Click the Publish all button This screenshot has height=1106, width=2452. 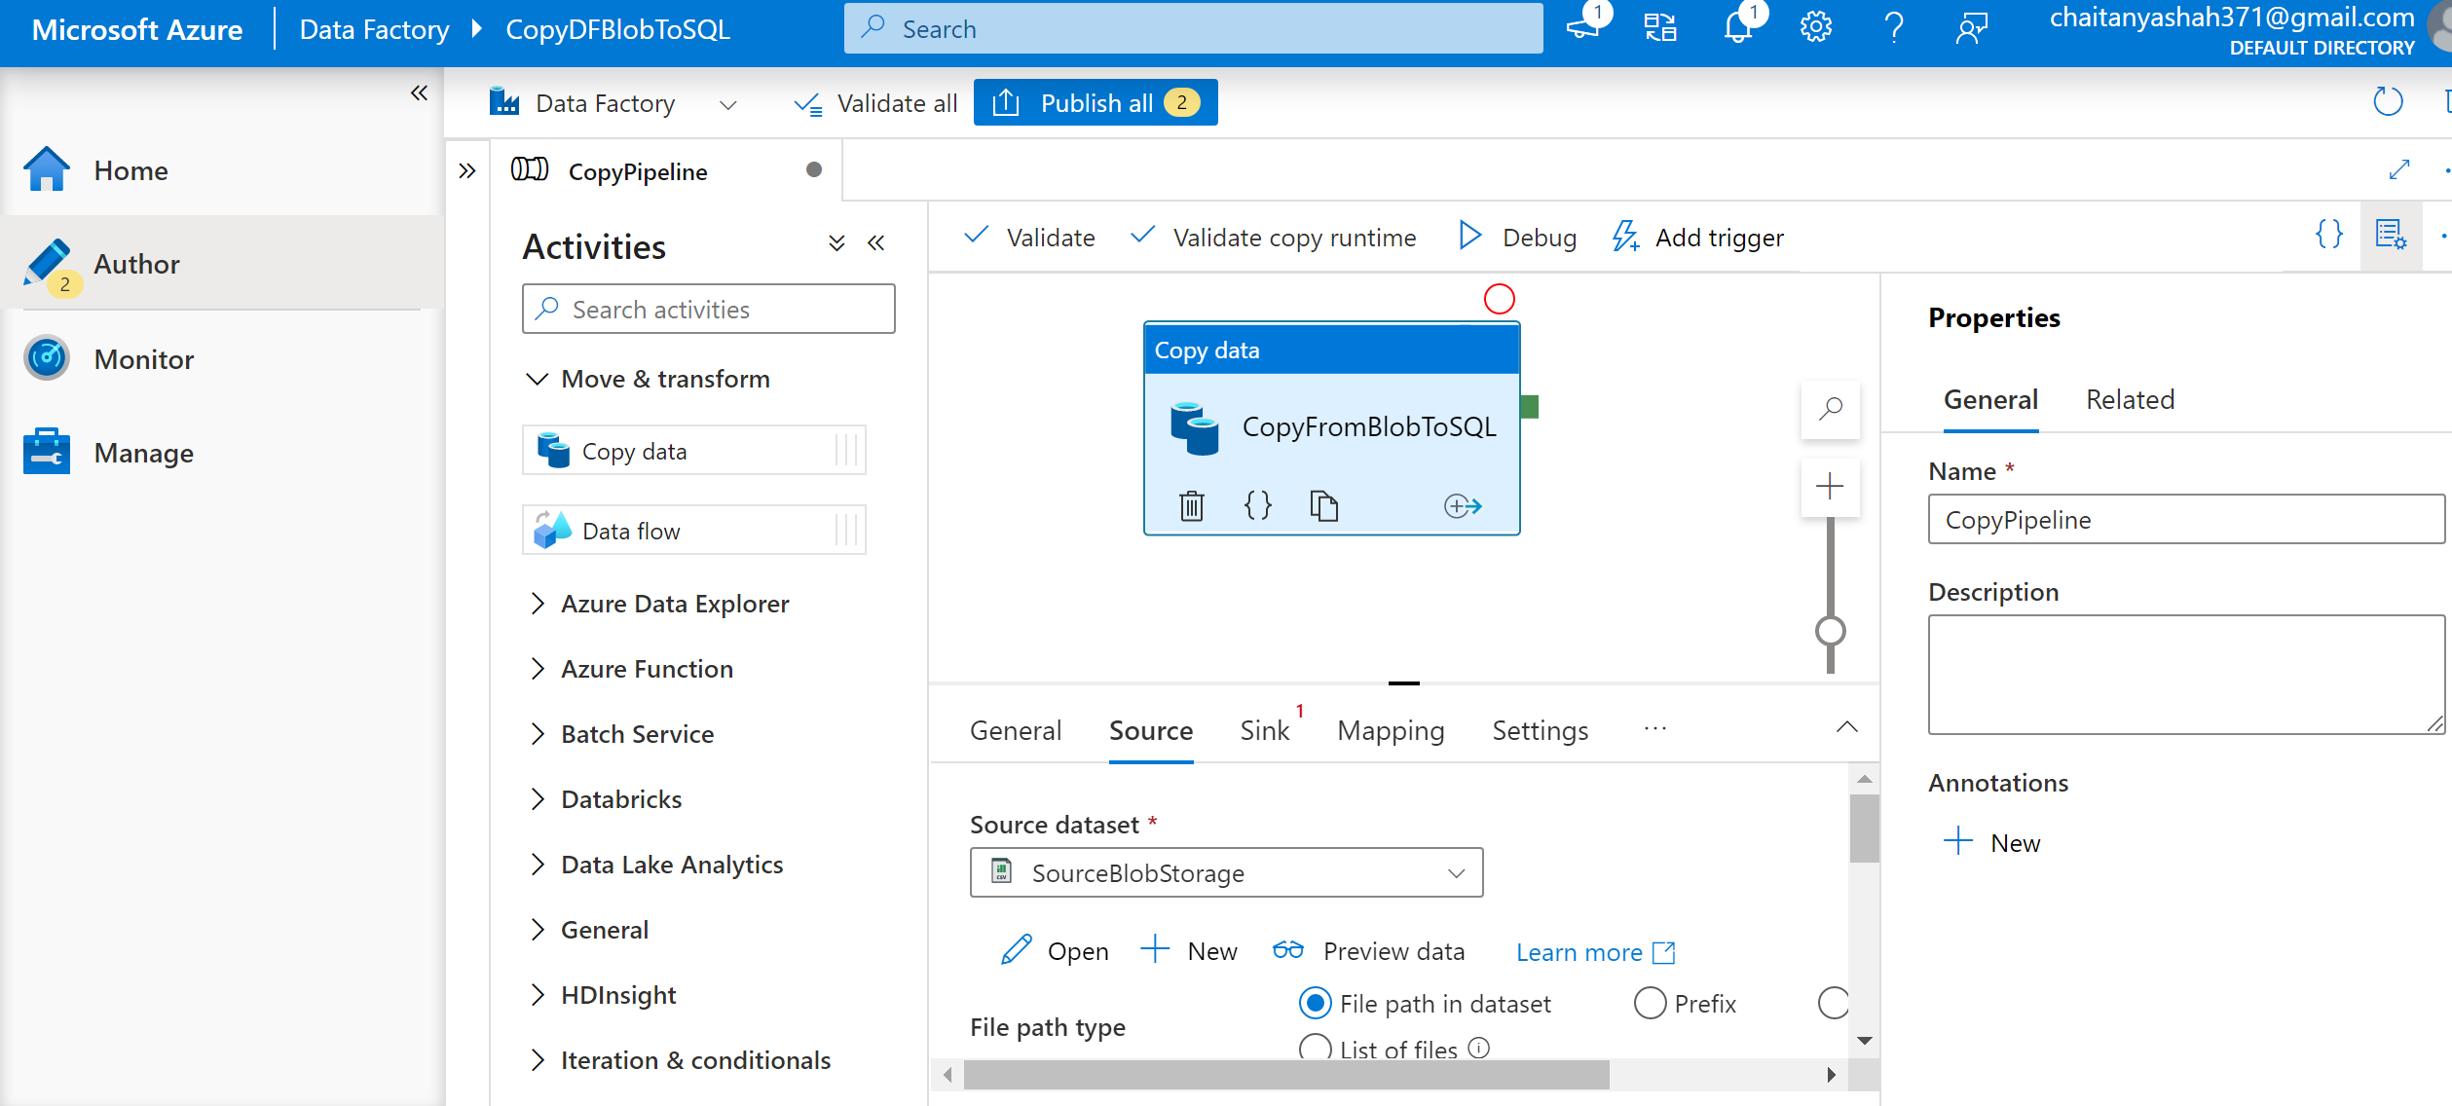coord(1095,102)
